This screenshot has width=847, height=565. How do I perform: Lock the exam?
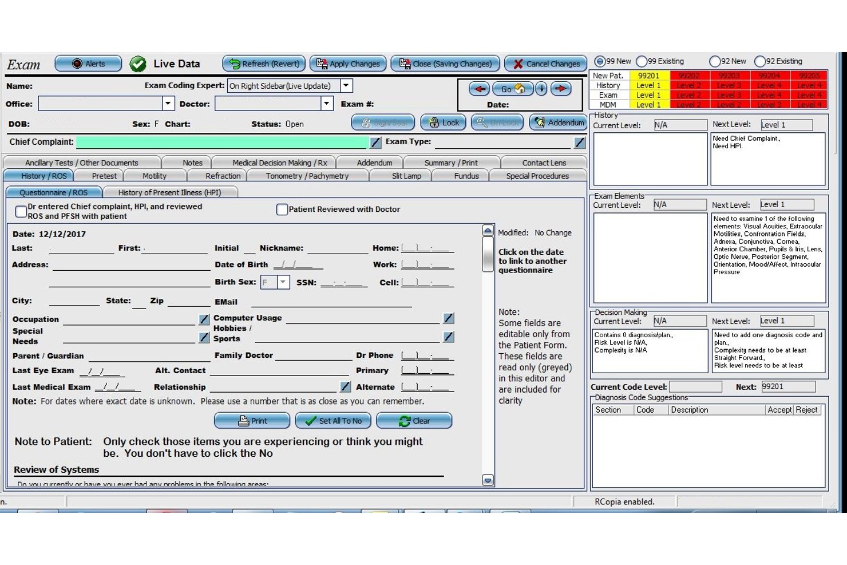click(444, 123)
